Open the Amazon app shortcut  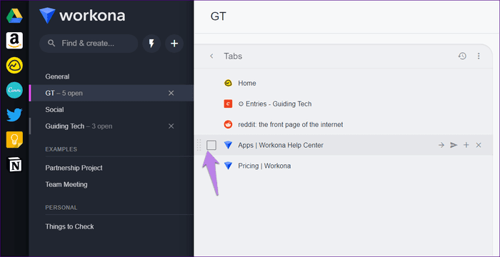tap(14, 41)
